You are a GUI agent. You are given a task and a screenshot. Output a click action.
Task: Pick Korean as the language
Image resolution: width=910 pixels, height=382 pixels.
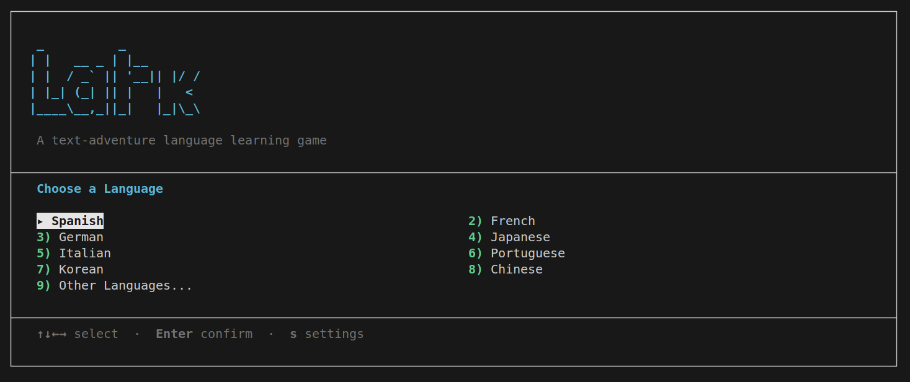[81, 269]
